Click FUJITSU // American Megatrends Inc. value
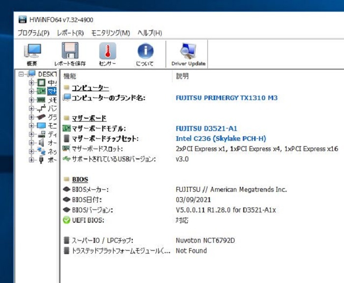Screen dimensions: 344x283 click(231, 189)
